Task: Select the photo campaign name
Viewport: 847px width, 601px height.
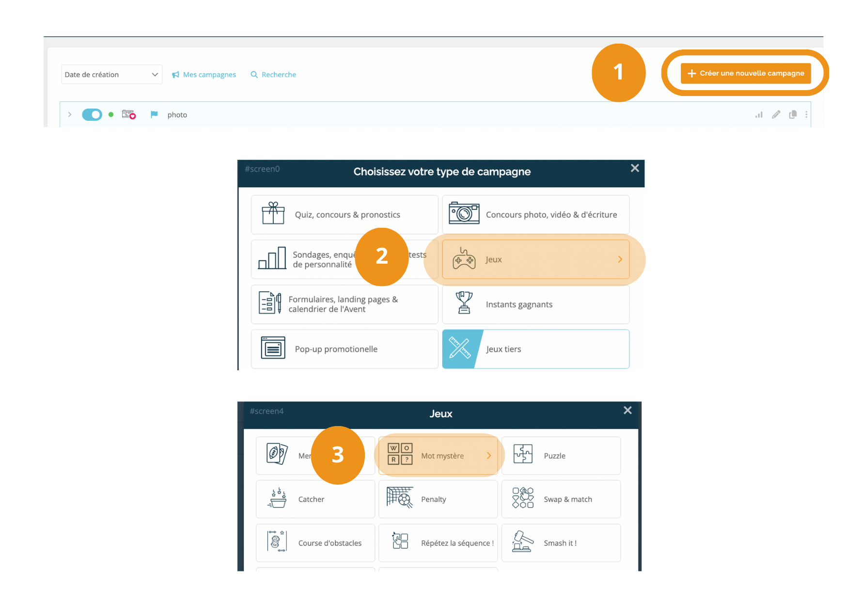Action: (177, 115)
